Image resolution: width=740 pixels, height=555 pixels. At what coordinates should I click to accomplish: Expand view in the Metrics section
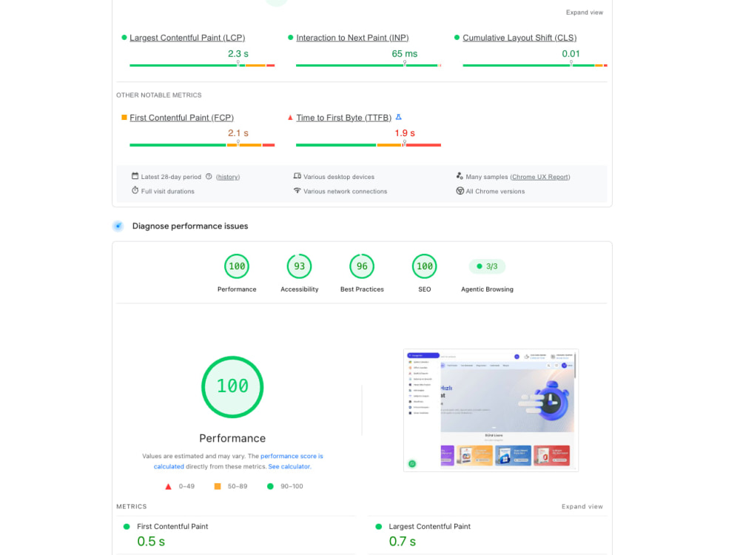(x=582, y=506)
